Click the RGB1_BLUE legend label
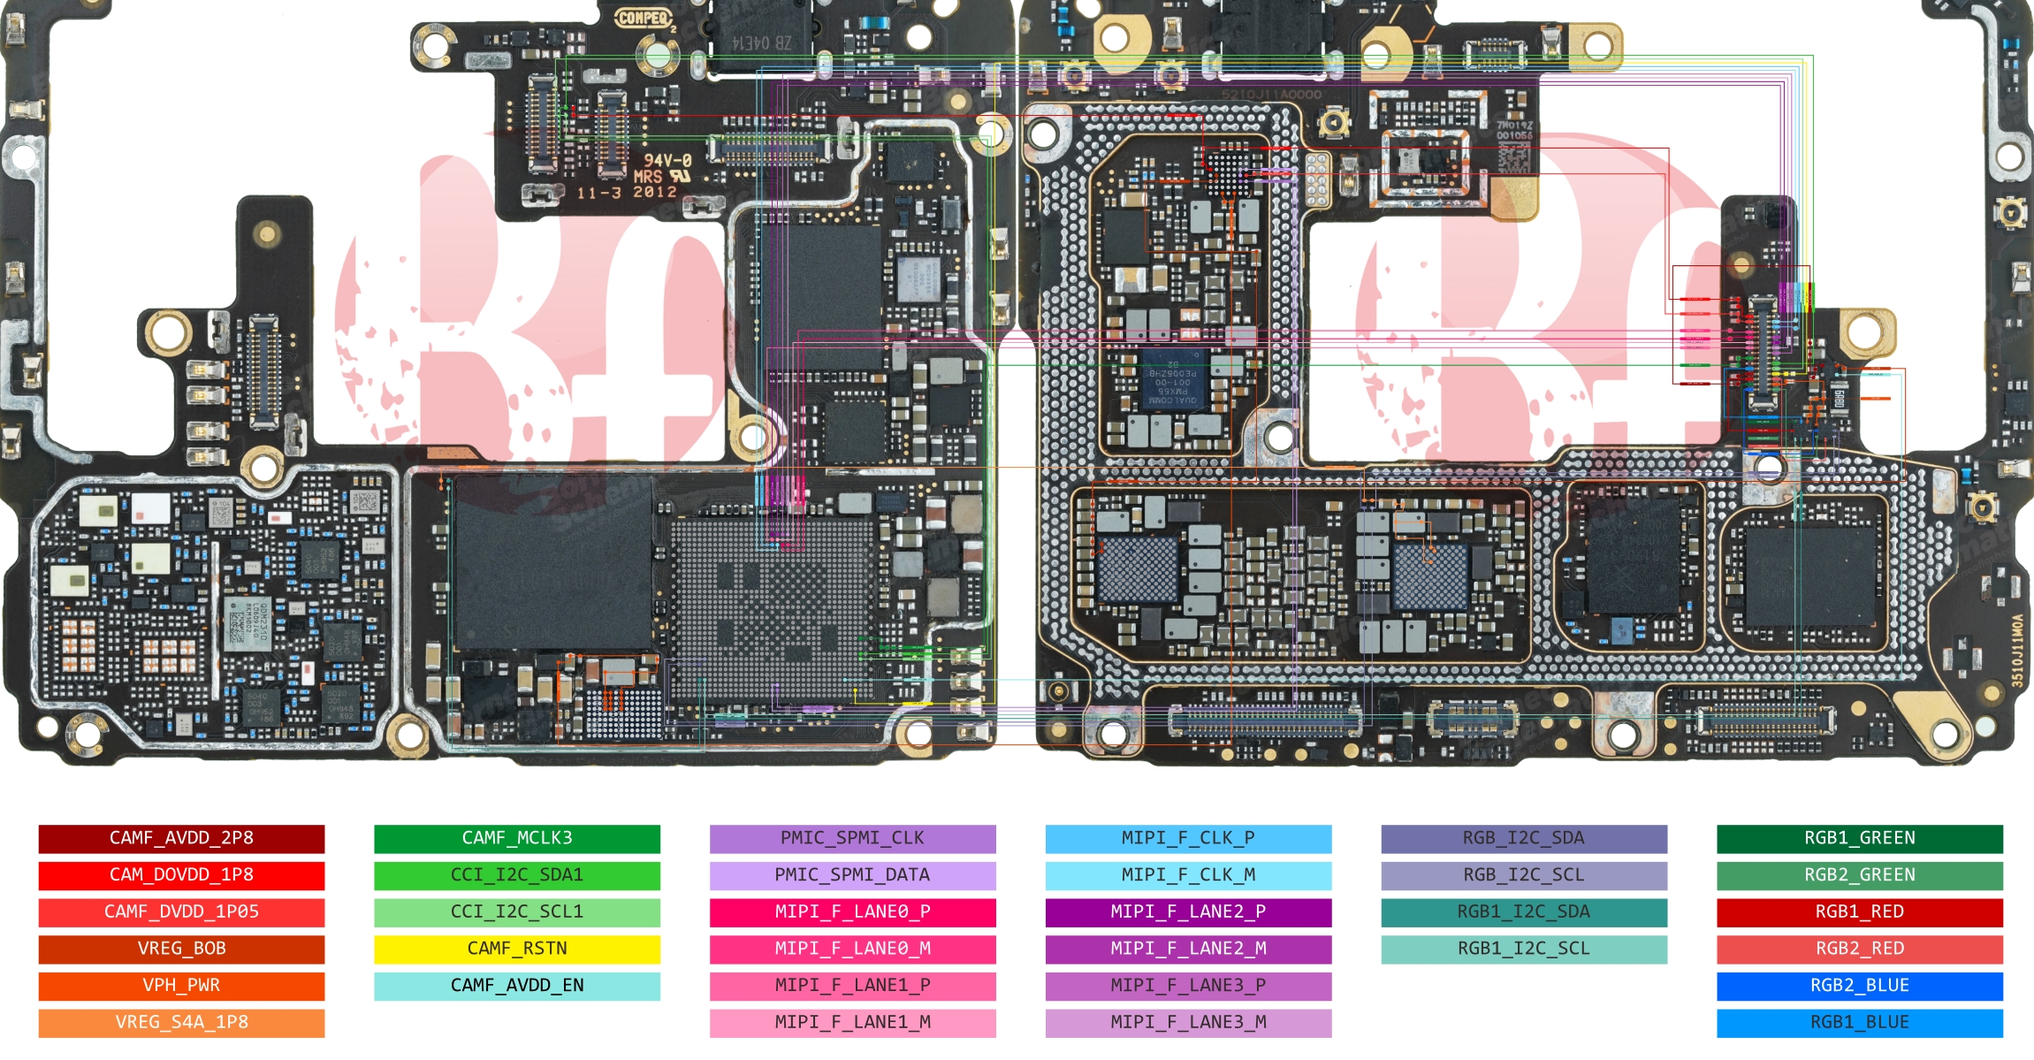Screen dimensions: 2034x1060 (x=1860, y=1023)
